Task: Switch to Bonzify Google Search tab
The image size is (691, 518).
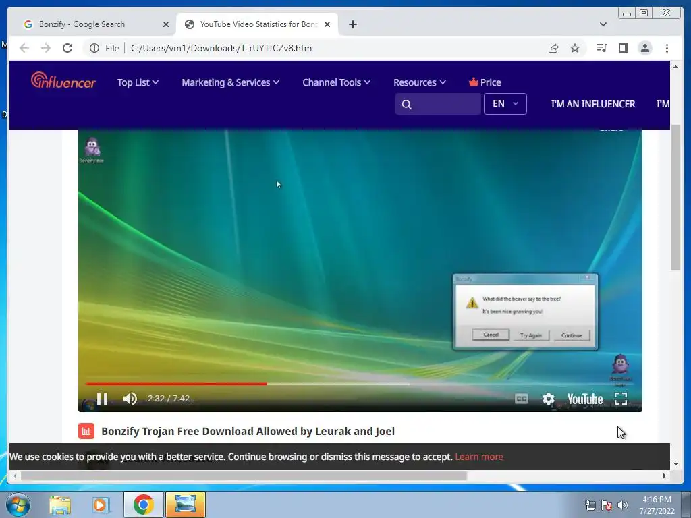Action: (96, 24)
